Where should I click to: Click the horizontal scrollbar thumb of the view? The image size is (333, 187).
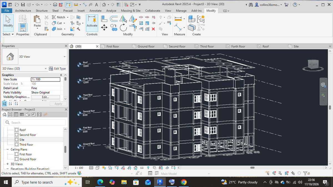pos(252,168)
